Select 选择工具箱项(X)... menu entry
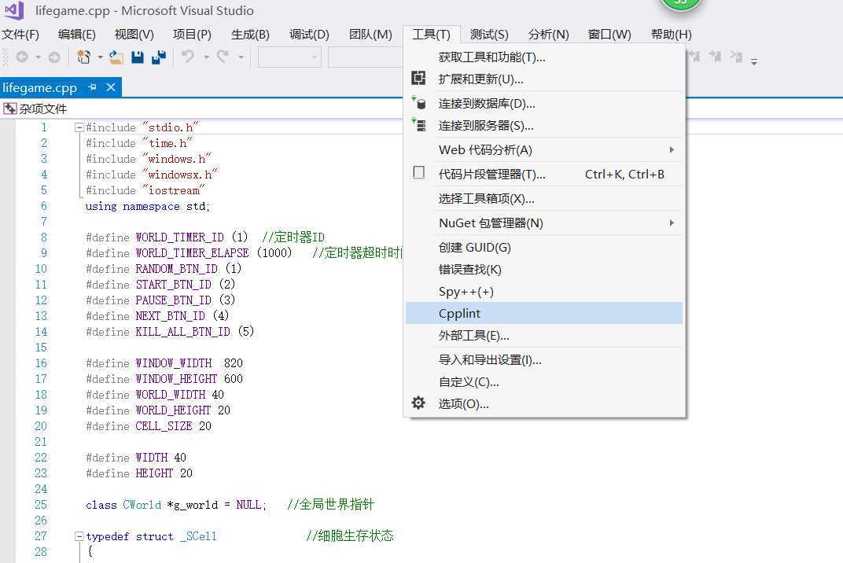 point(544,198)
